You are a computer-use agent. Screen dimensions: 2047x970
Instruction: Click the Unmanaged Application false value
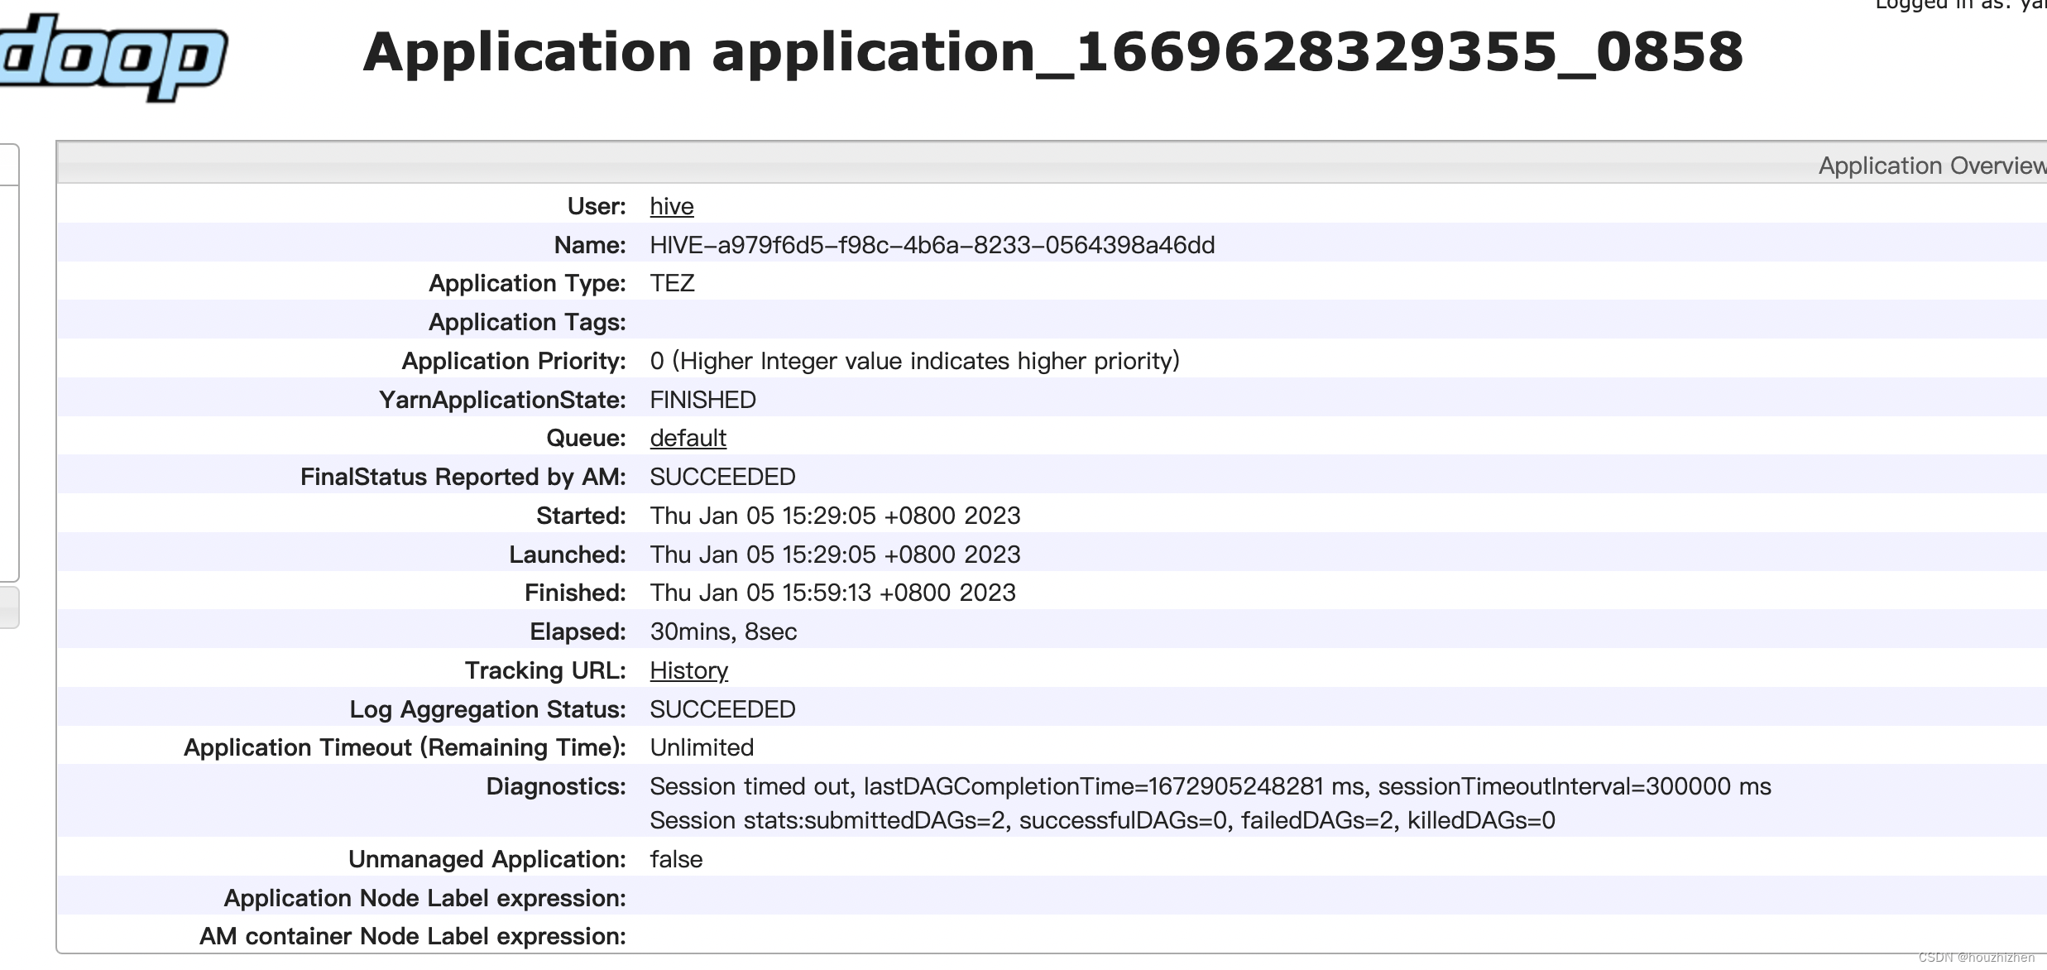point(676,859)
